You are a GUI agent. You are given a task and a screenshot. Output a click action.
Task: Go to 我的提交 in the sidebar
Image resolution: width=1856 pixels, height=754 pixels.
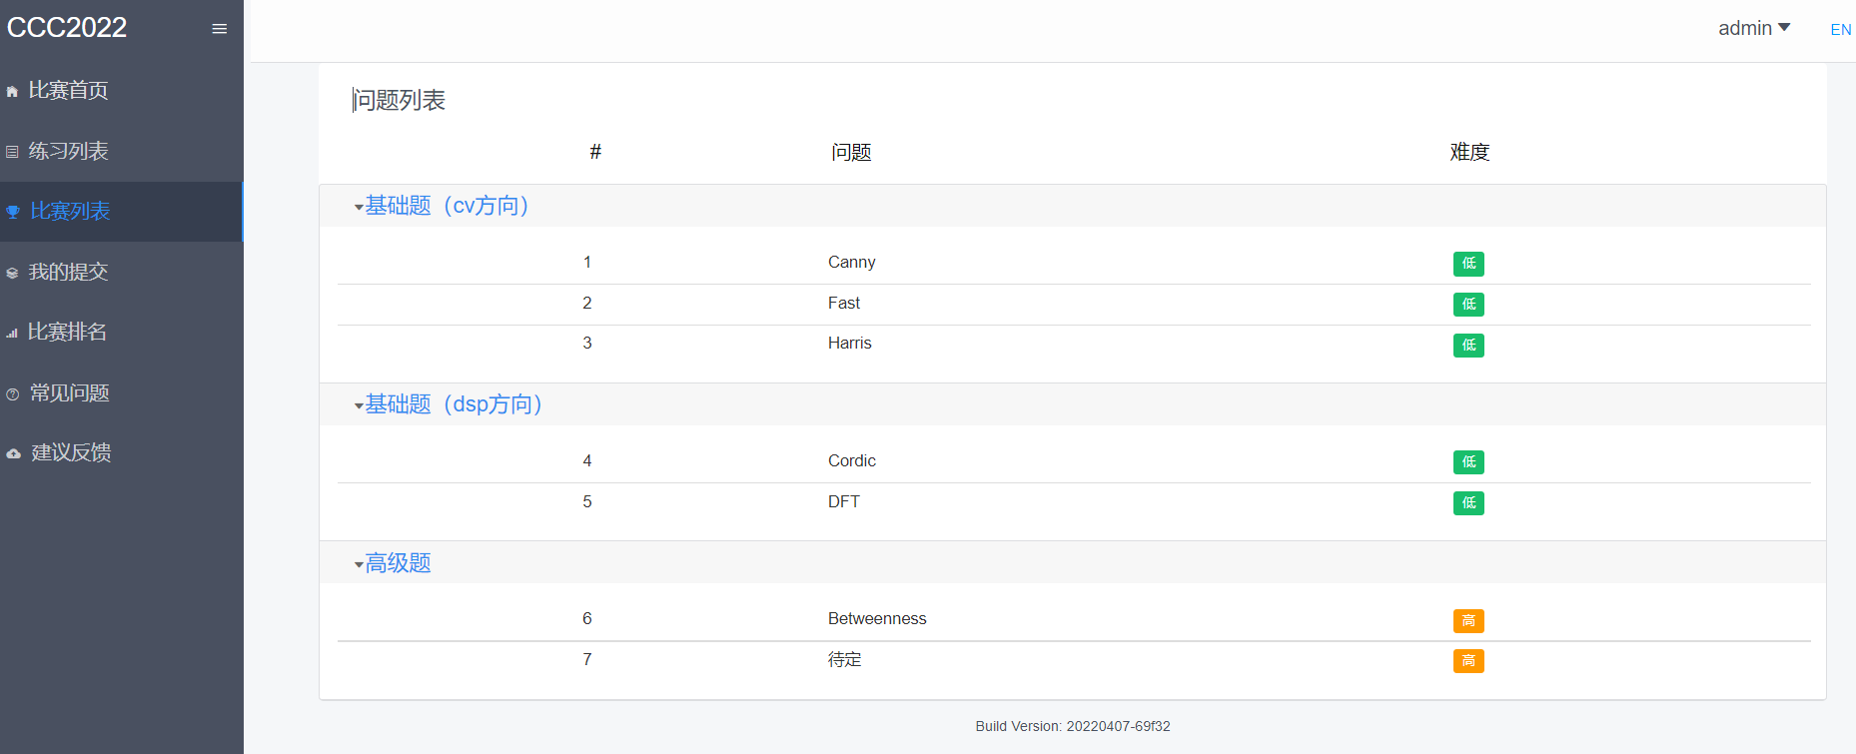click(68, 272)
